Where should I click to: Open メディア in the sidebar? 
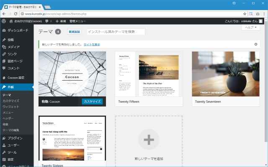[x=17, y=47]
